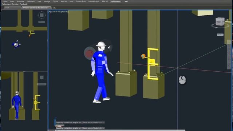
Task: Select the 3D demo plant drawing tab
Action: [x=36, y=8]
